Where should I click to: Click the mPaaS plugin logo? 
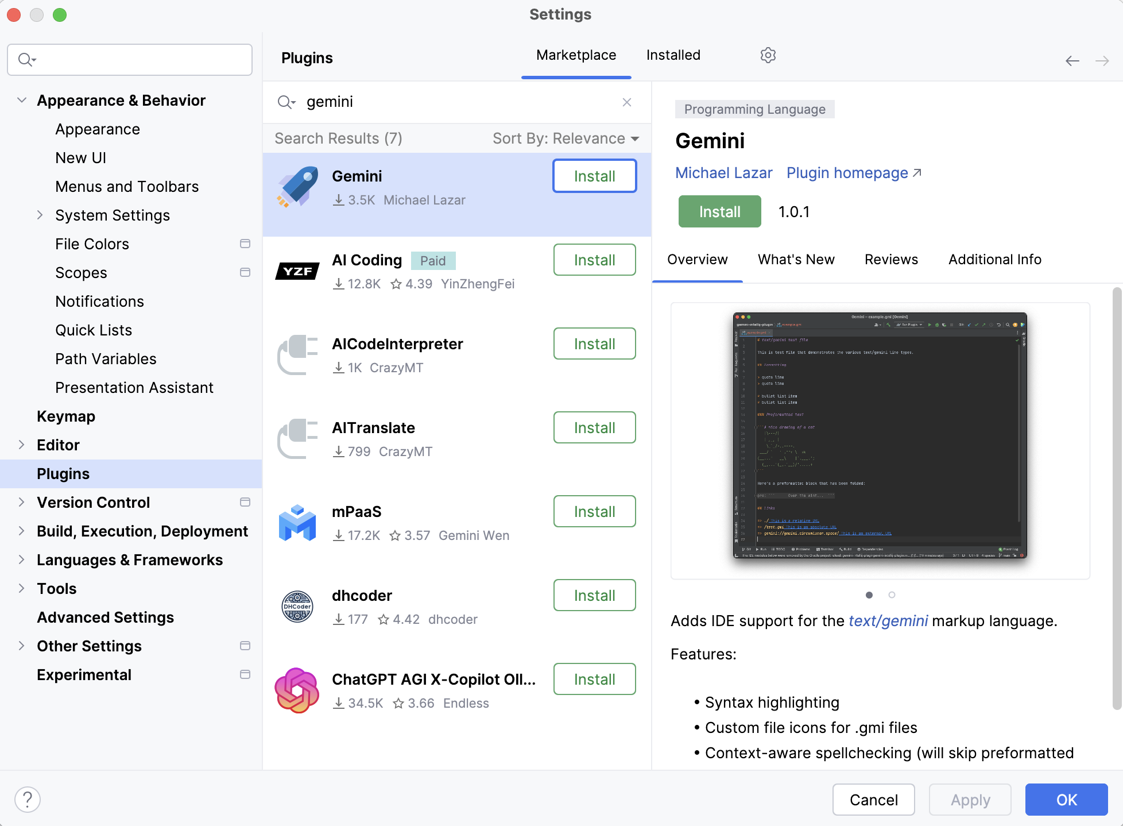coord(297,523)
